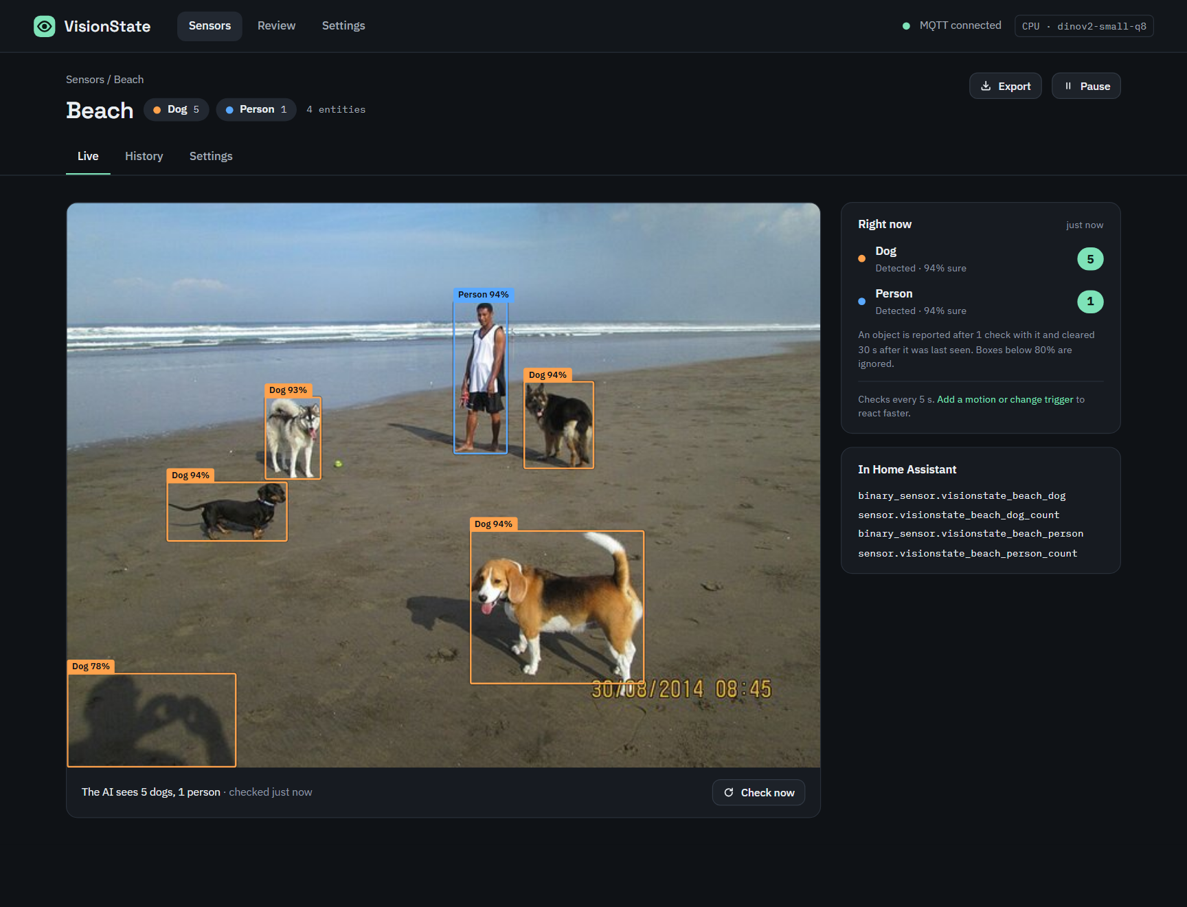Open the Beach sensor Settings tab

point(211,156)
